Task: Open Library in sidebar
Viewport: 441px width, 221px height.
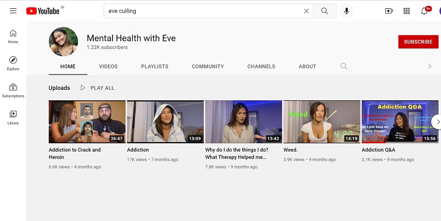Action: click(13, 117)
